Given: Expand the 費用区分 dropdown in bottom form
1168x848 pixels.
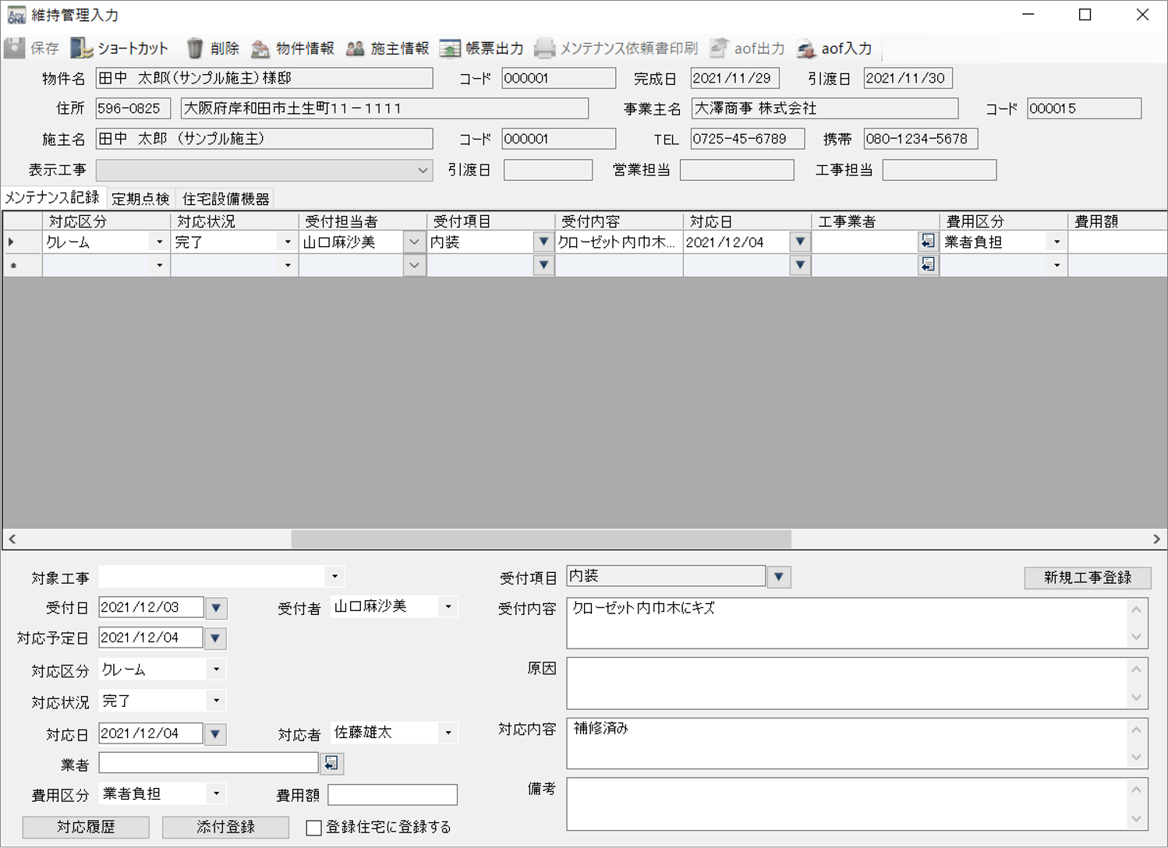Looking at the screenshot, I should [x=216, y=794].
